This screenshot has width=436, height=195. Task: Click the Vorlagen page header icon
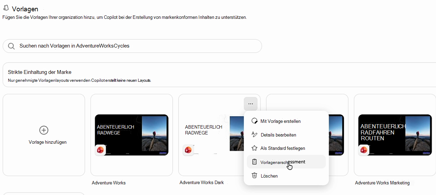click(x=6, y=8)
